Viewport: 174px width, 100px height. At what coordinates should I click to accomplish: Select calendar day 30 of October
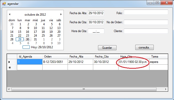pyautogui.click(x=28, y=39)
